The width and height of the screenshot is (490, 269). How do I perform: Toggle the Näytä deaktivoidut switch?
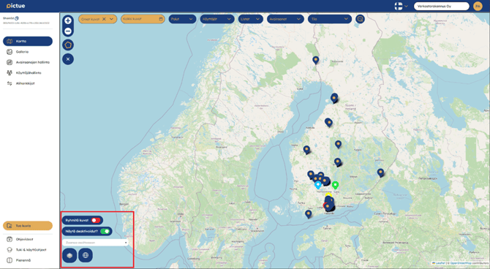point(105,231)
